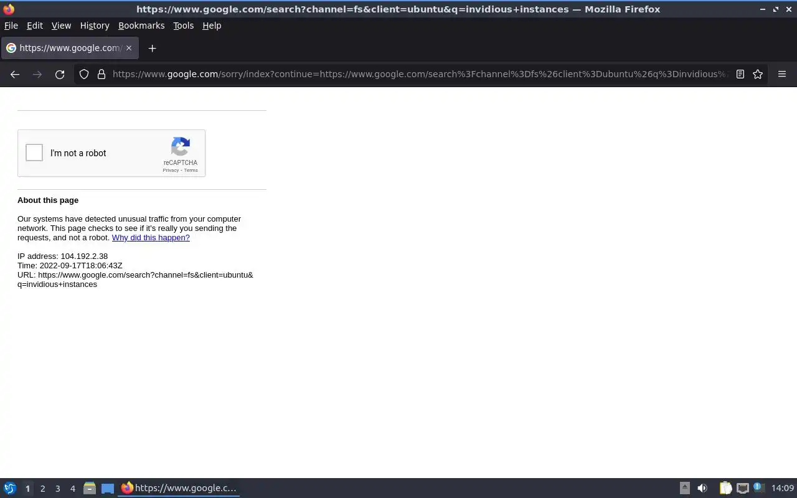797x498 pixels.
Task: Open the History menu
Action: pos(95,26)
